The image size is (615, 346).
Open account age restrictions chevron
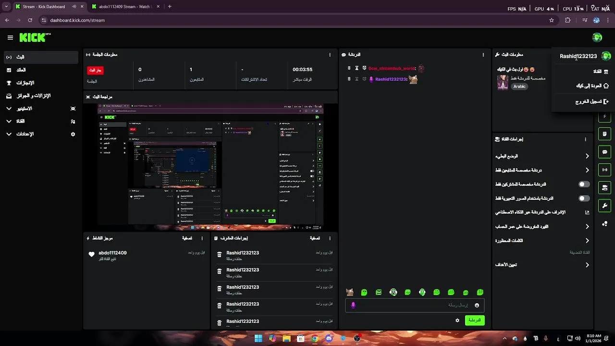click(x=587, y=226)
